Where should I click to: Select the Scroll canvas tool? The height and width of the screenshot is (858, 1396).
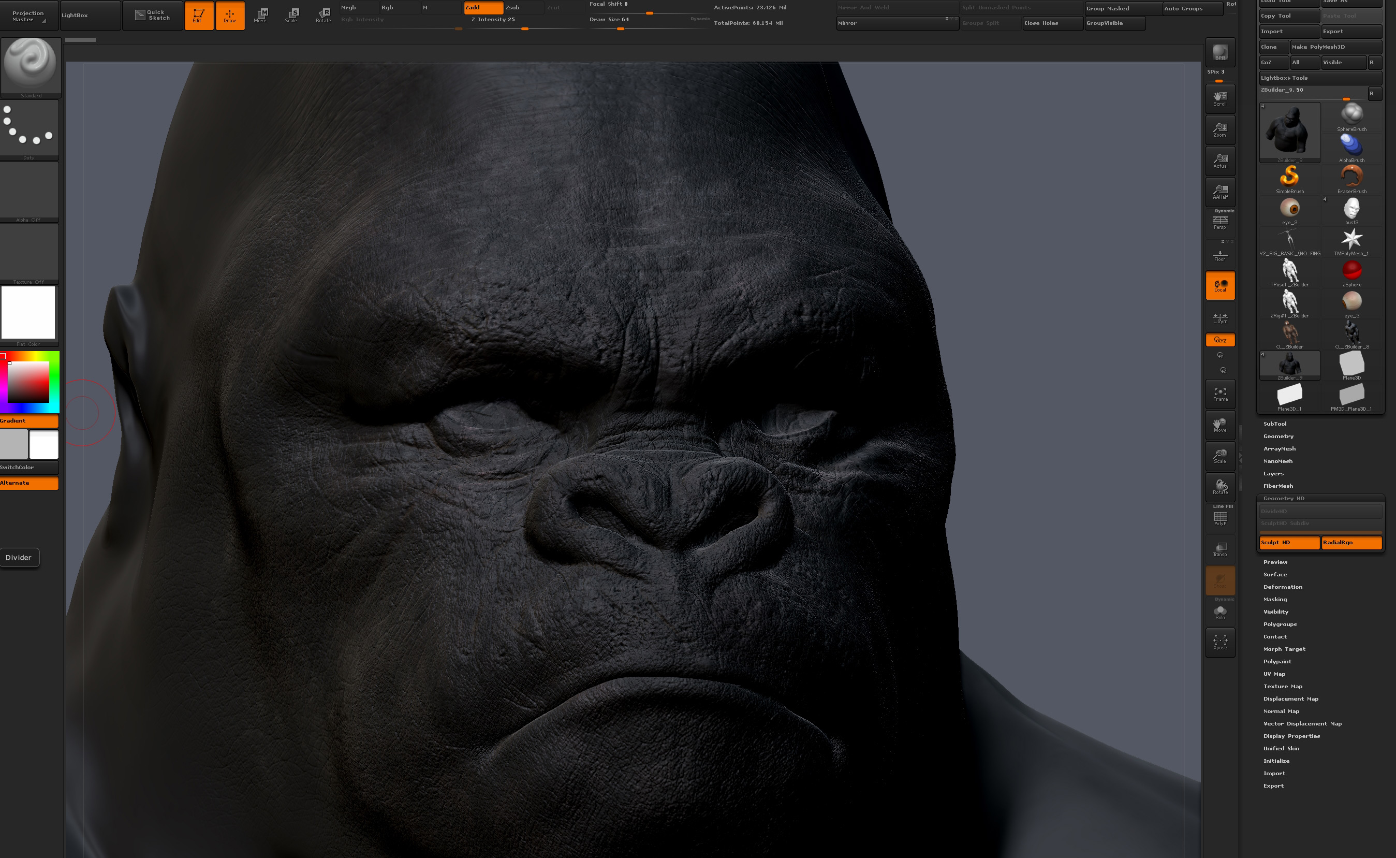pos(1220,99)
